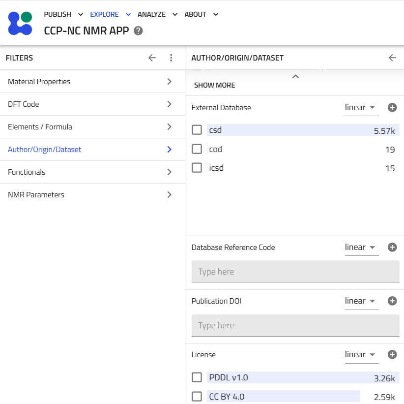Viewport: 404px width, 404px height.
Task: Select Elements / Formula filter category
Action: pyautogui.click(x=92, y=127)
